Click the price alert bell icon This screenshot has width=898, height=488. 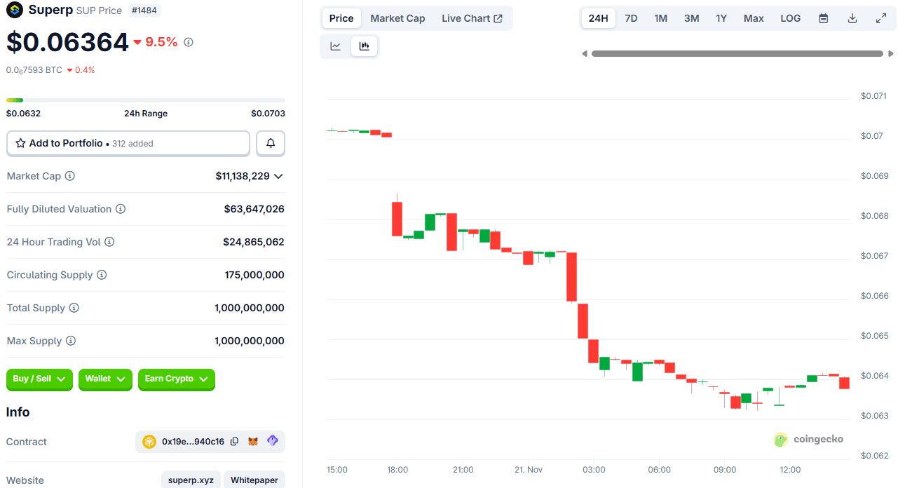click(271, 143)
